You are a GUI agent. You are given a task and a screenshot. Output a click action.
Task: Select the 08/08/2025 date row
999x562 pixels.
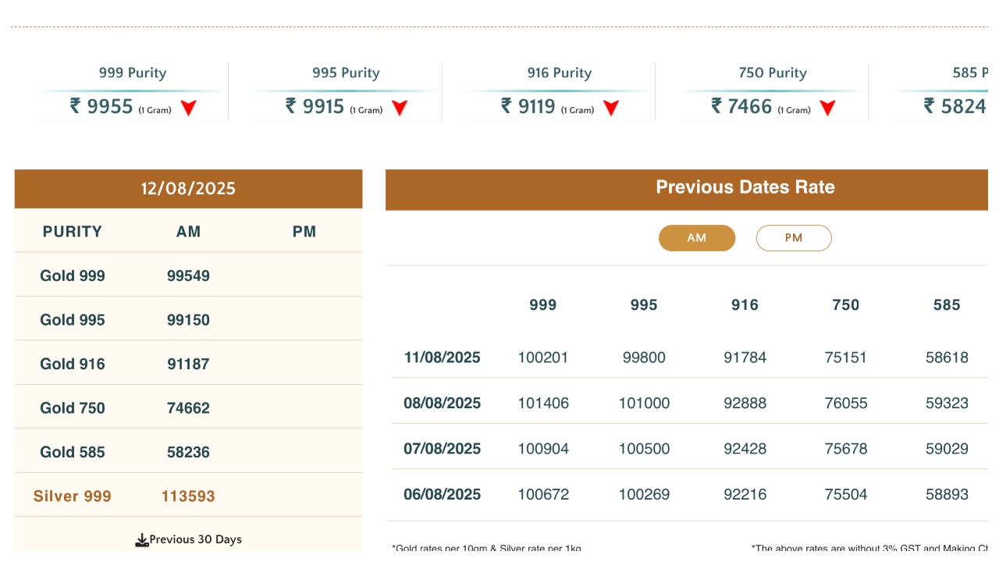pyautogui.click(x=442, y=404)
